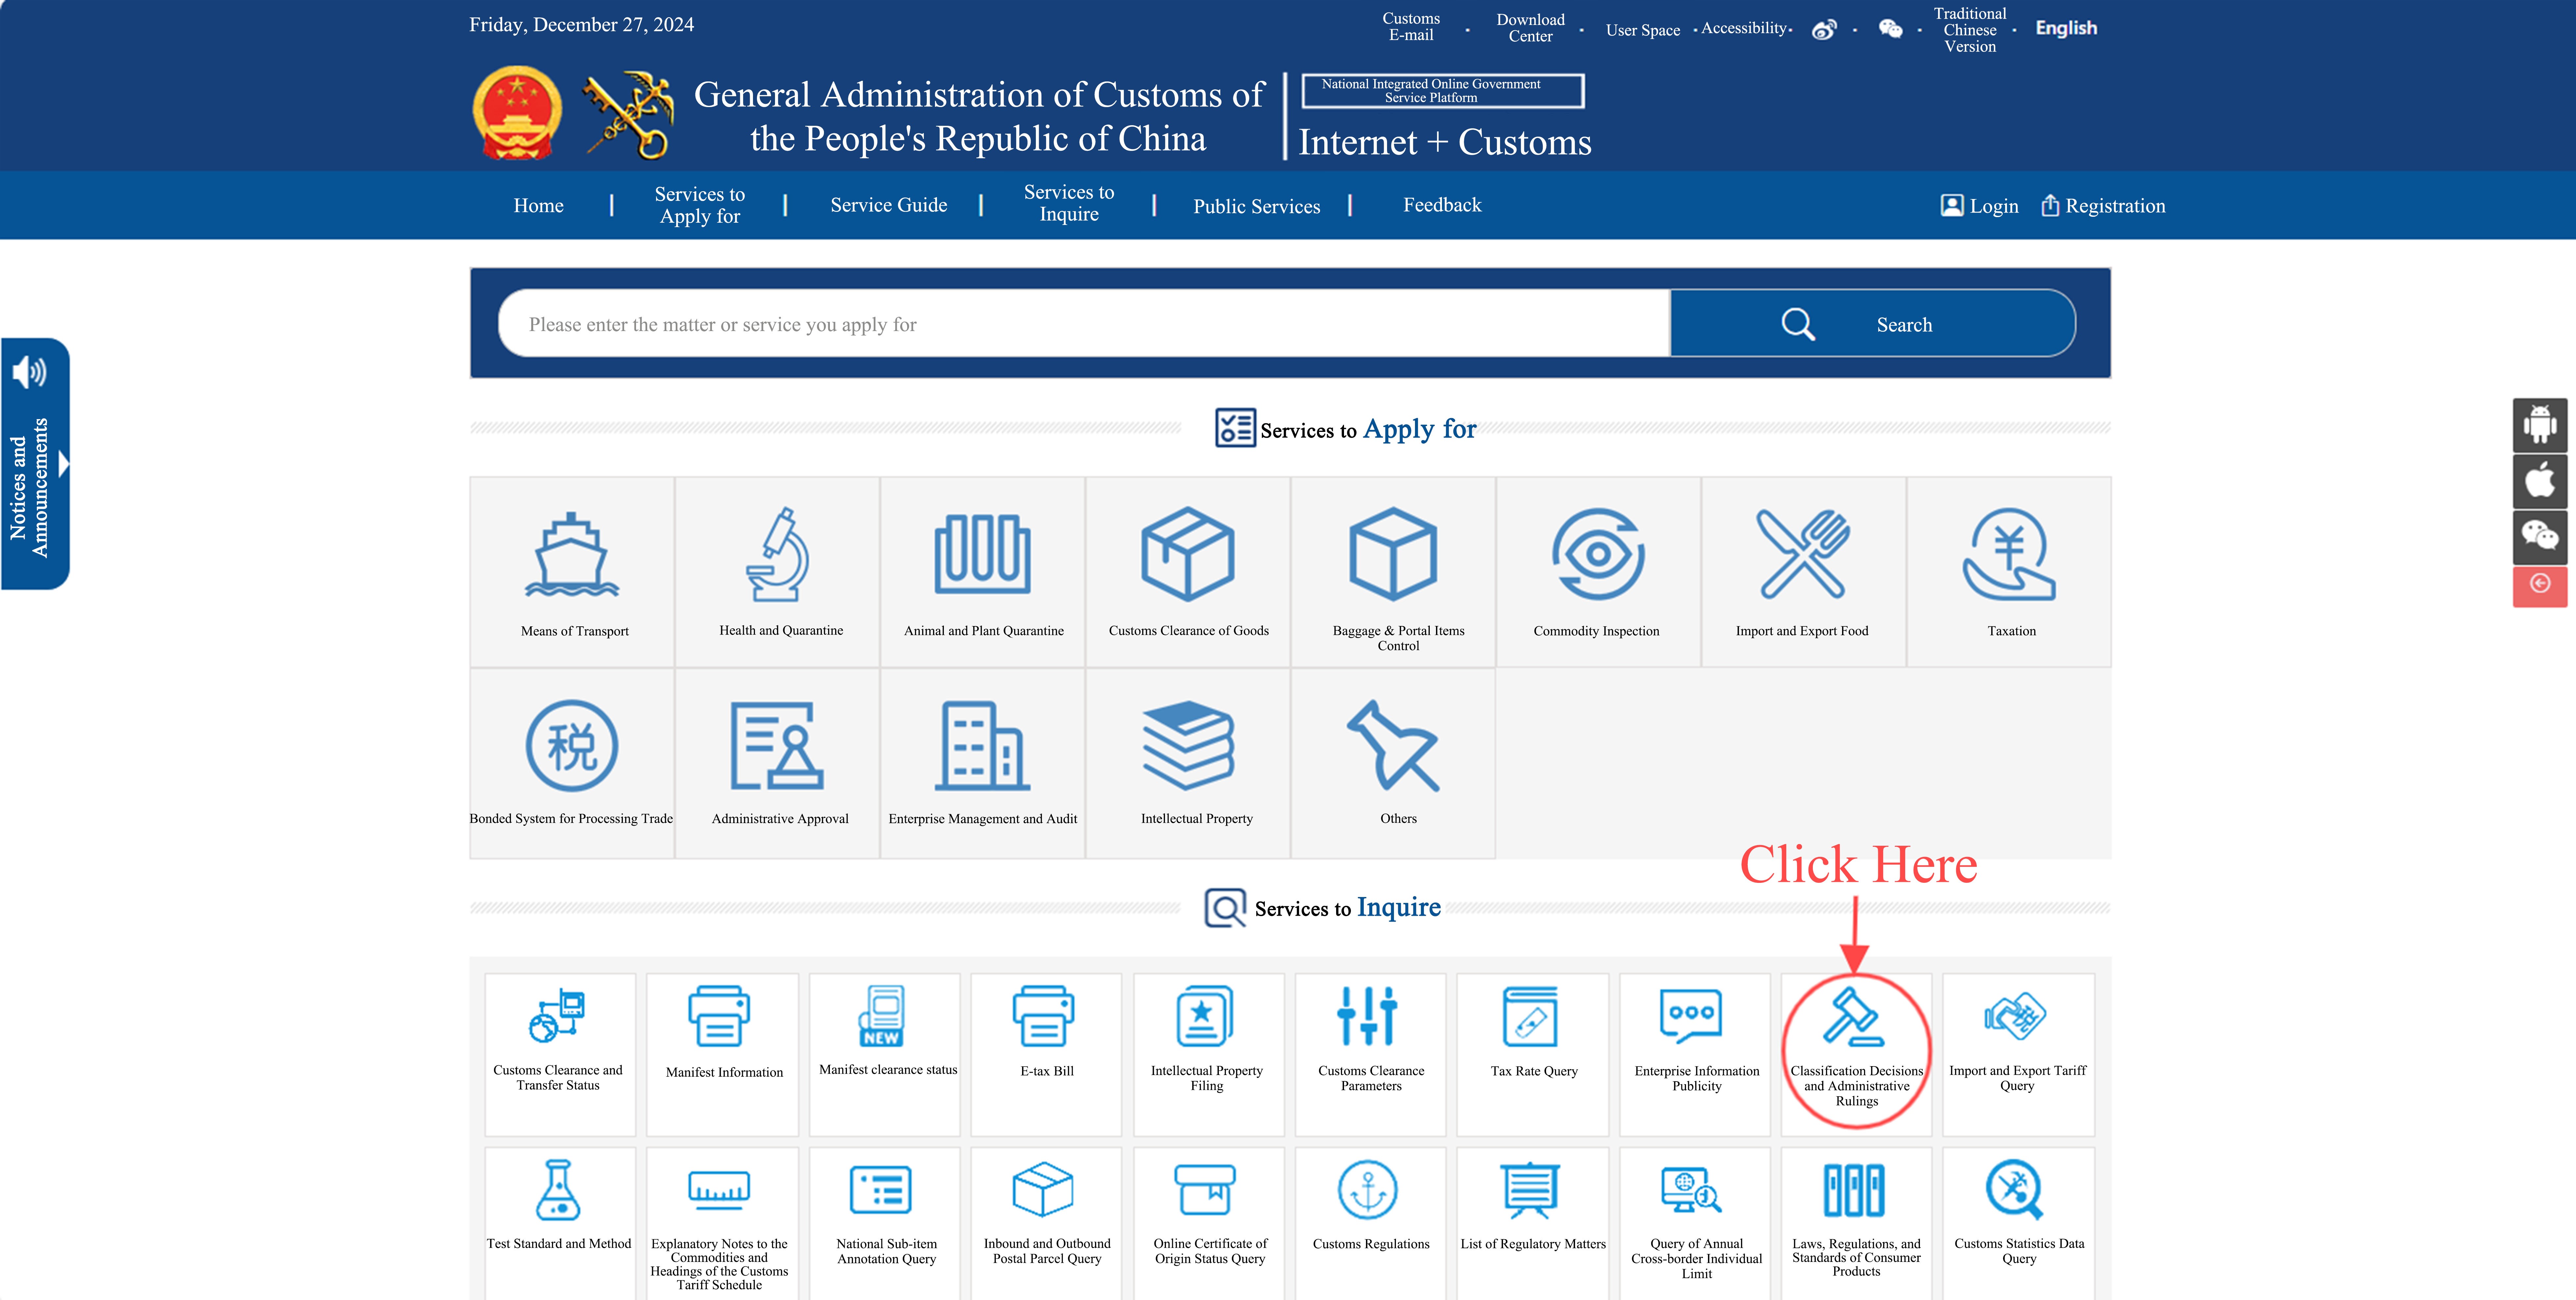This screenshot has height=1300, width=2576.
Task: Open the Customs E-mail link
Action: [1411, 27]
